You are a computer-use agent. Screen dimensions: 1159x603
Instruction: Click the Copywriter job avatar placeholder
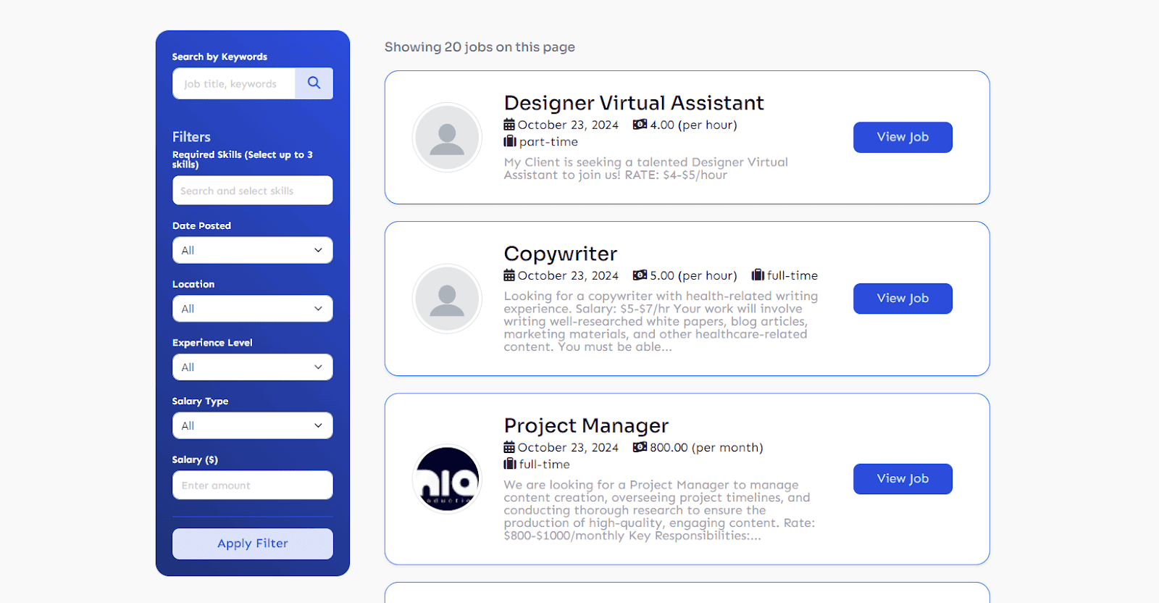[447, 299]
